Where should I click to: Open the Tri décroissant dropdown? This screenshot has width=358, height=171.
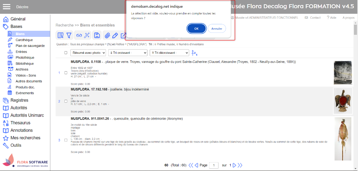tap(169, 53)
